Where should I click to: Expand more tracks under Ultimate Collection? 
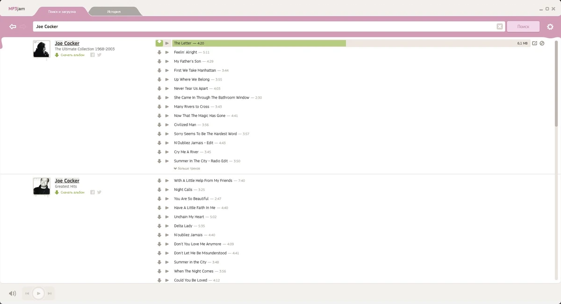pos(187,168)
